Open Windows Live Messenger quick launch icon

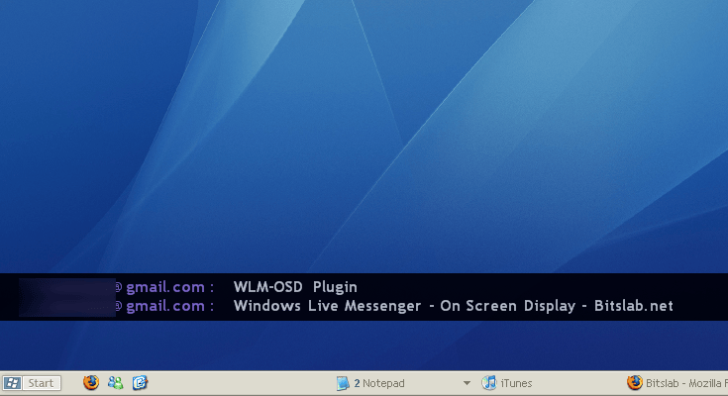coord(115,382)
